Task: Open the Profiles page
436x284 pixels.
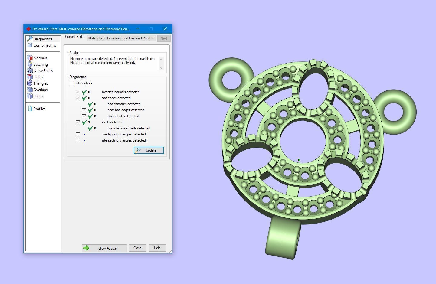Action: (x=39, y=109)
